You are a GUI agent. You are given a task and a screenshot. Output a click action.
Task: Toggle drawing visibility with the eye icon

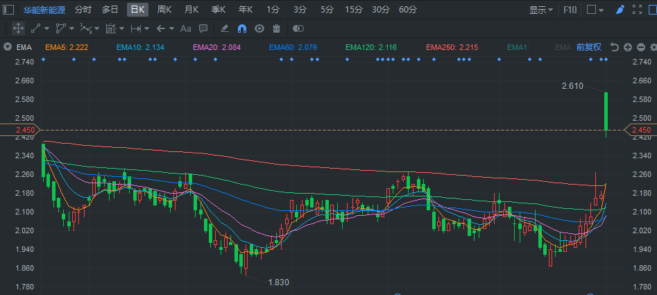(x=259, y=28)
